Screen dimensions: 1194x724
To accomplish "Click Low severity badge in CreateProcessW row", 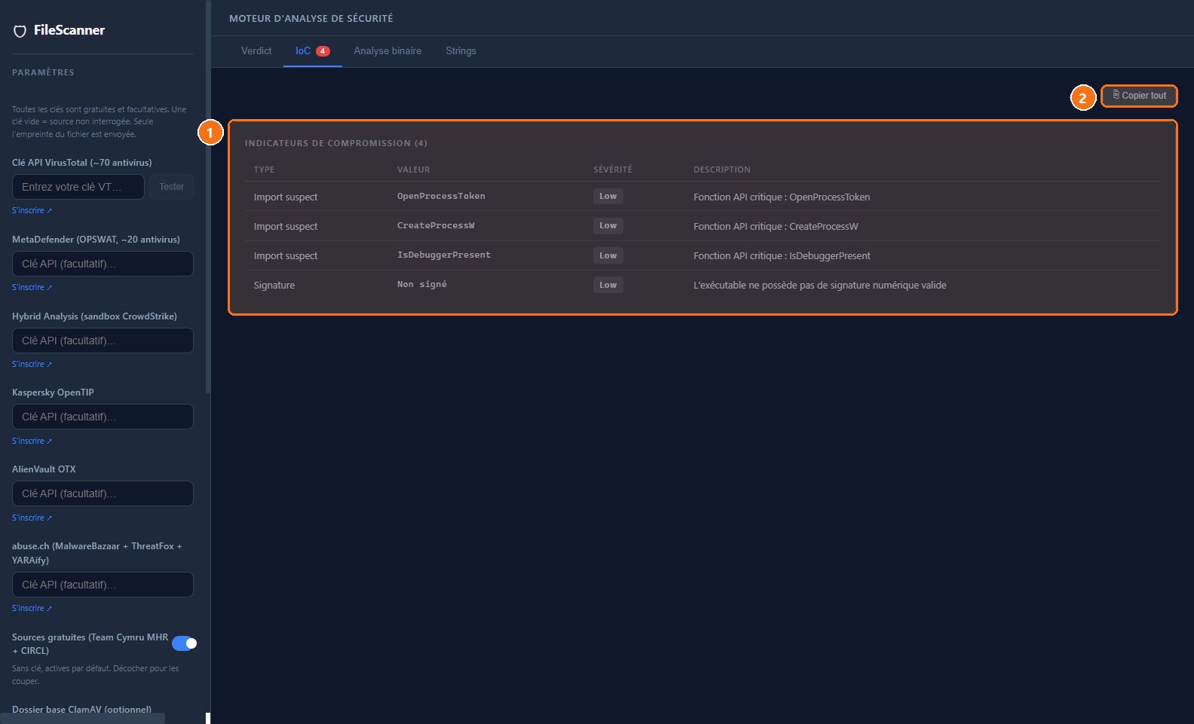I will point(608,225).
